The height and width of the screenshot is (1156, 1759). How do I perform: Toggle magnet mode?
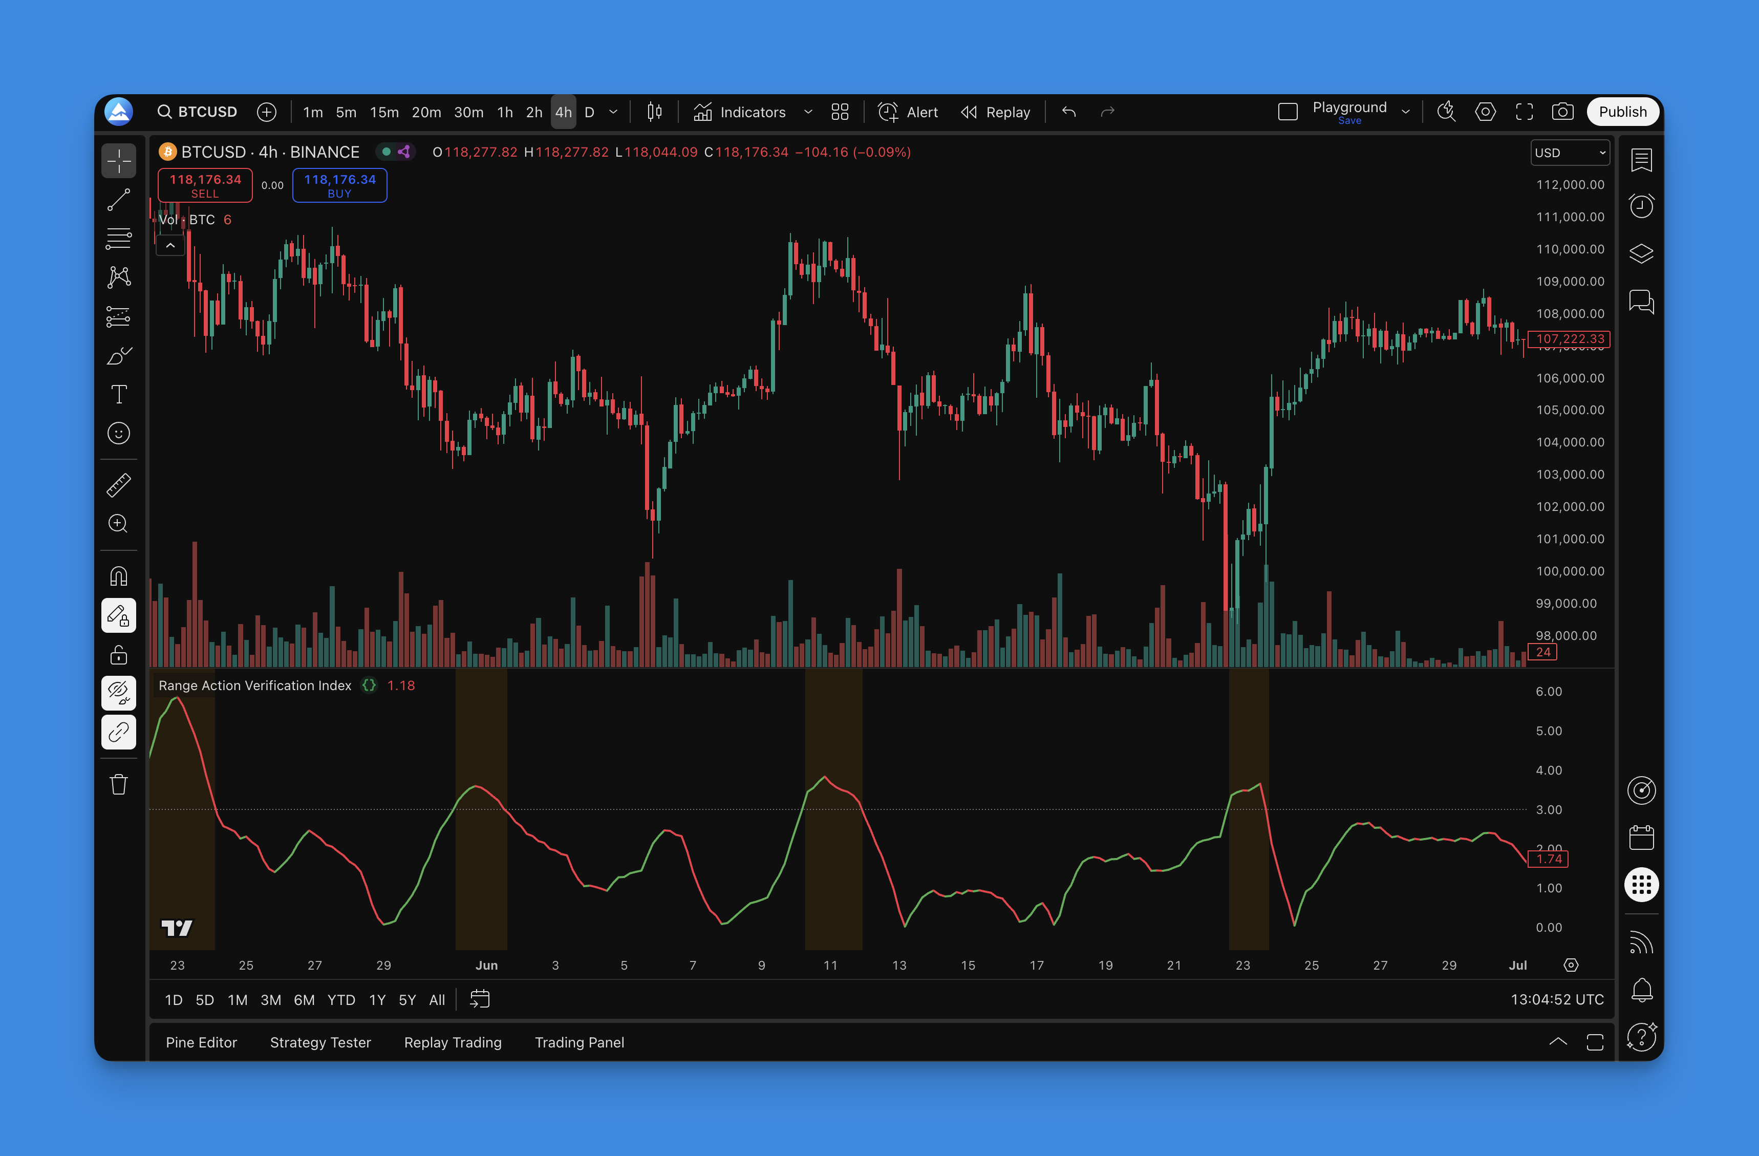(118, 576)
